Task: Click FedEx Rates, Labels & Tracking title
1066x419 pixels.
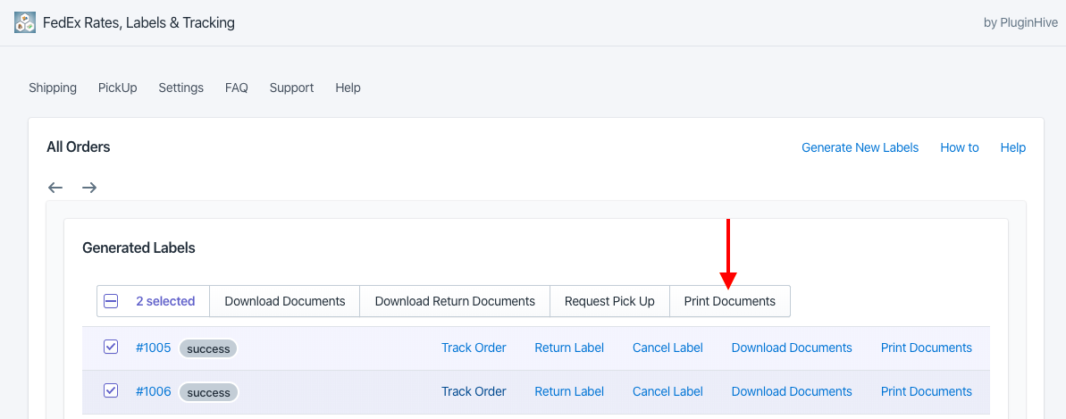Action: [138, 22]
